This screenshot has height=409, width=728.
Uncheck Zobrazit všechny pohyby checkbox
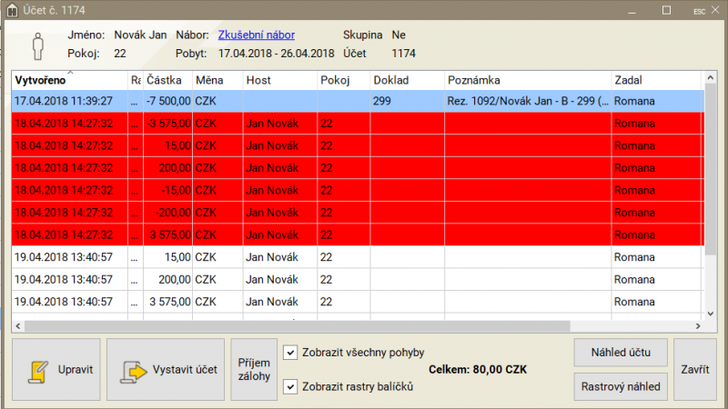[x=290, y=353]
